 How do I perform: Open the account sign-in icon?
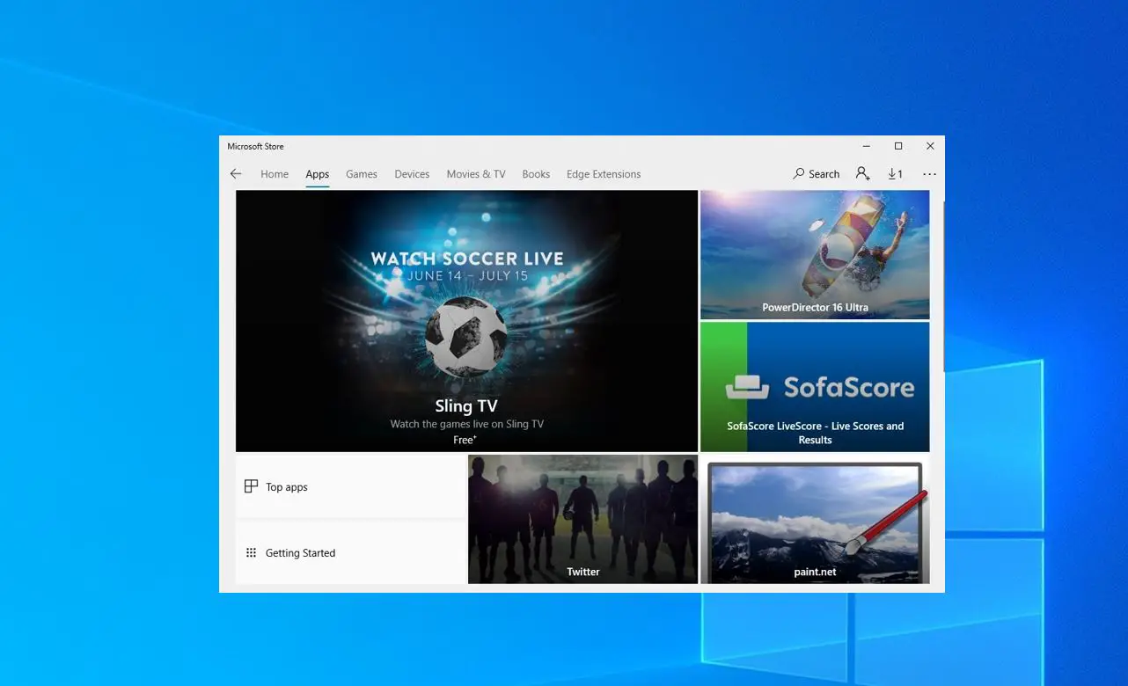point(862,174)
